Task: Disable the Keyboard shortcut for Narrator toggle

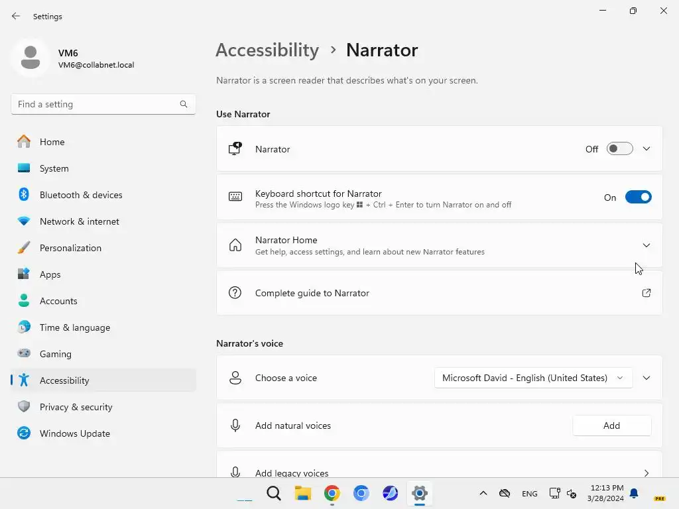Action: [638, 198]
